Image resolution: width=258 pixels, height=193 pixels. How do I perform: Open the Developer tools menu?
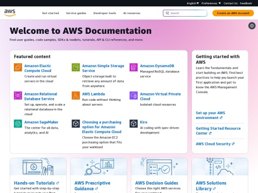click(x=105, y=13)
